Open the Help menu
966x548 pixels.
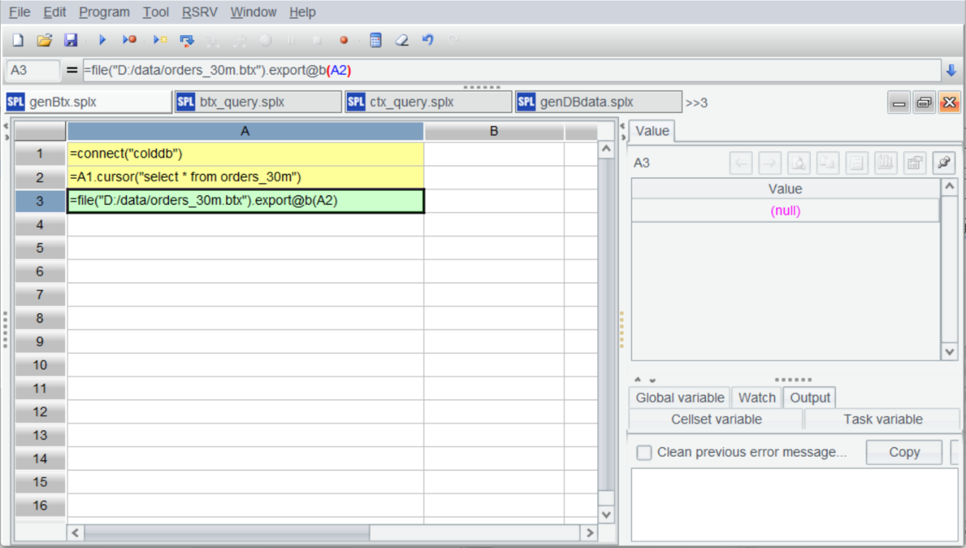(x=302, y=12)
